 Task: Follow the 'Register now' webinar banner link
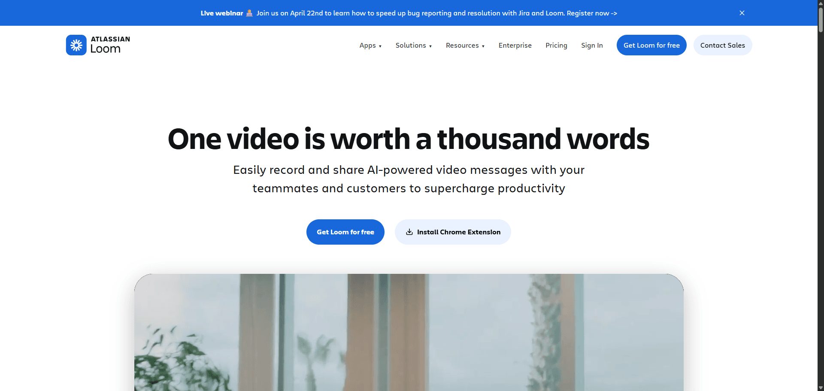point(591,13)
